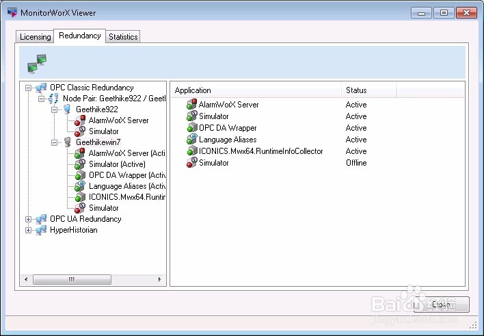Click the Language Aliases icon in the Application list
Viewport: 484px width, 336px height.
[191, 140]
